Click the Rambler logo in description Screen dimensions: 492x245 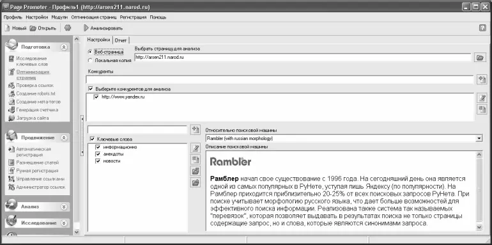tap(230, 161)
